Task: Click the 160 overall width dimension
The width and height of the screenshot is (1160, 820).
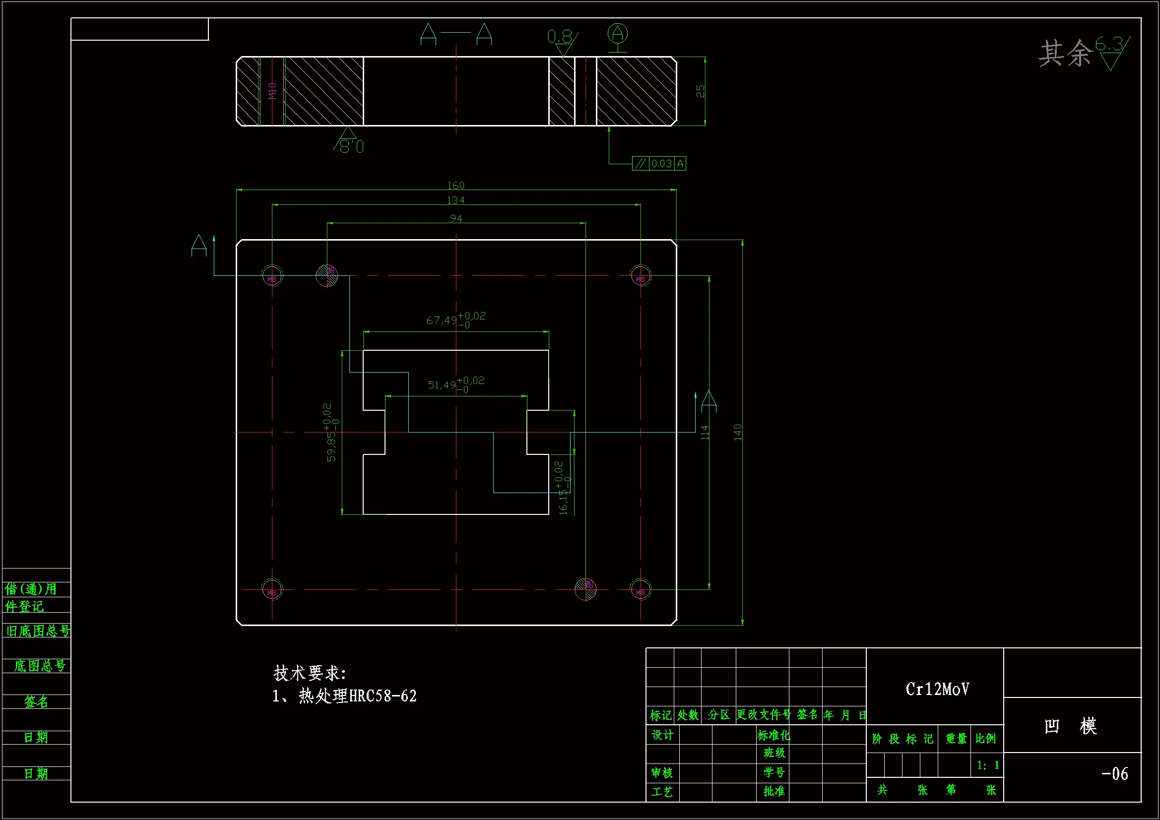Action: (455, 186)
